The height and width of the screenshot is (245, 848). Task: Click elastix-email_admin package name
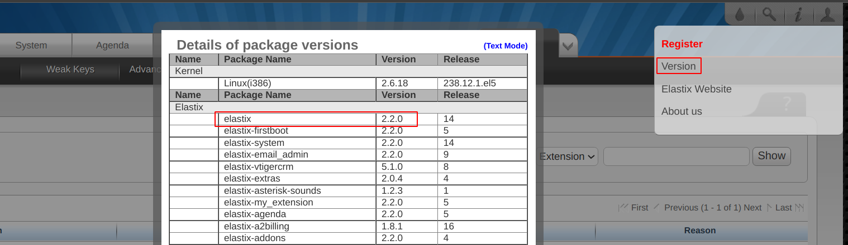click(x=266, y=154)
